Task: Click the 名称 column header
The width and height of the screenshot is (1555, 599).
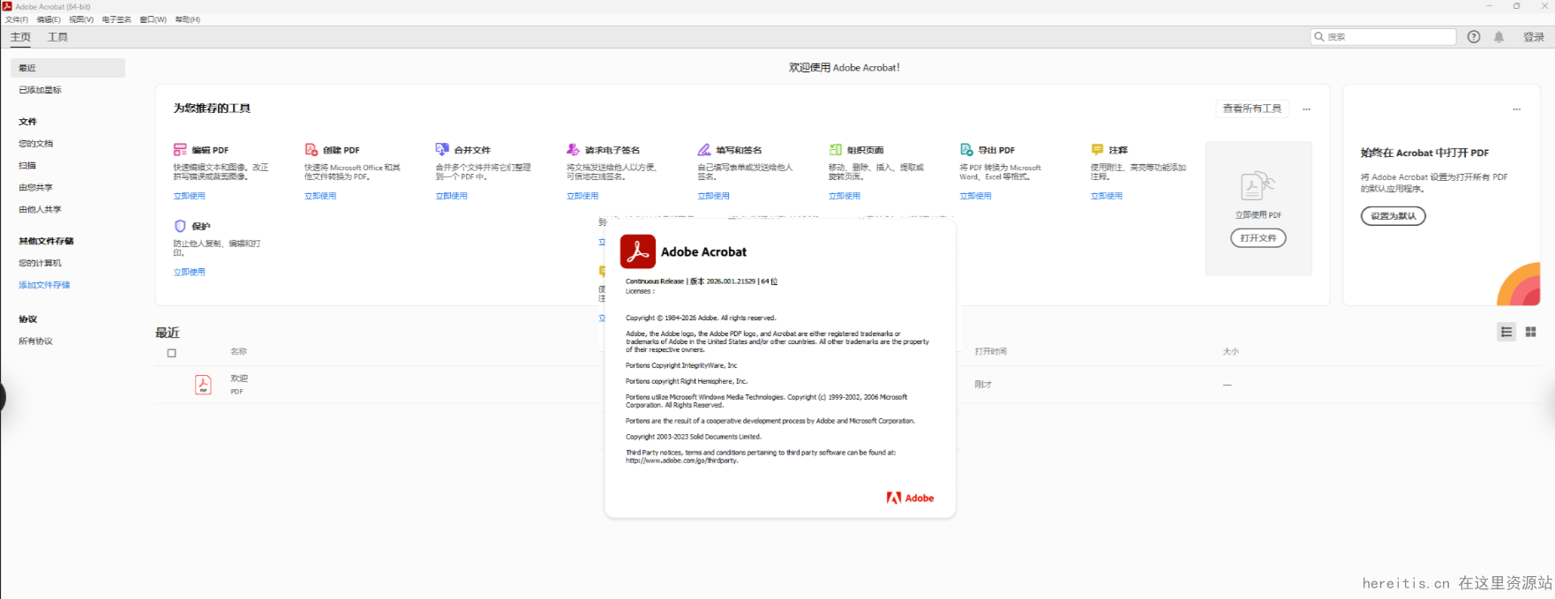Action: point(239,351)
